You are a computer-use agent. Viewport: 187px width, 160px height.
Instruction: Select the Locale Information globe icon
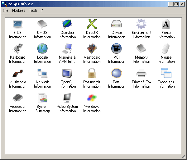pos(42,49)
